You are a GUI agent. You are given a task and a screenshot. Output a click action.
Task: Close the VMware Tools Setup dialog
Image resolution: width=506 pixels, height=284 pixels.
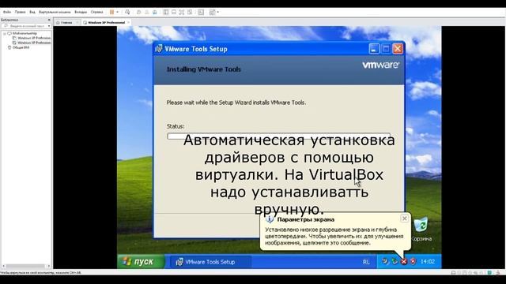pyautogui.click(x=398, y=49)
